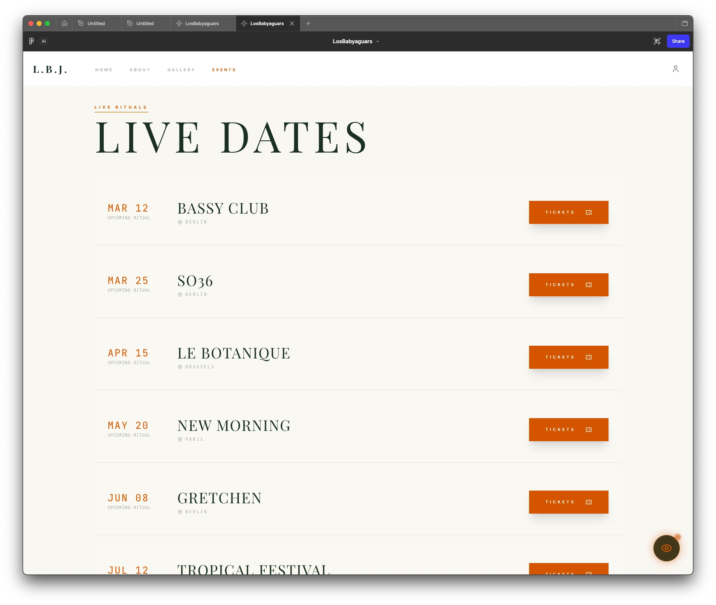Image resolution: width=716 pixels, height=605 pixels.
Task: Click the JUN 08 date
Action: point(128,498)
